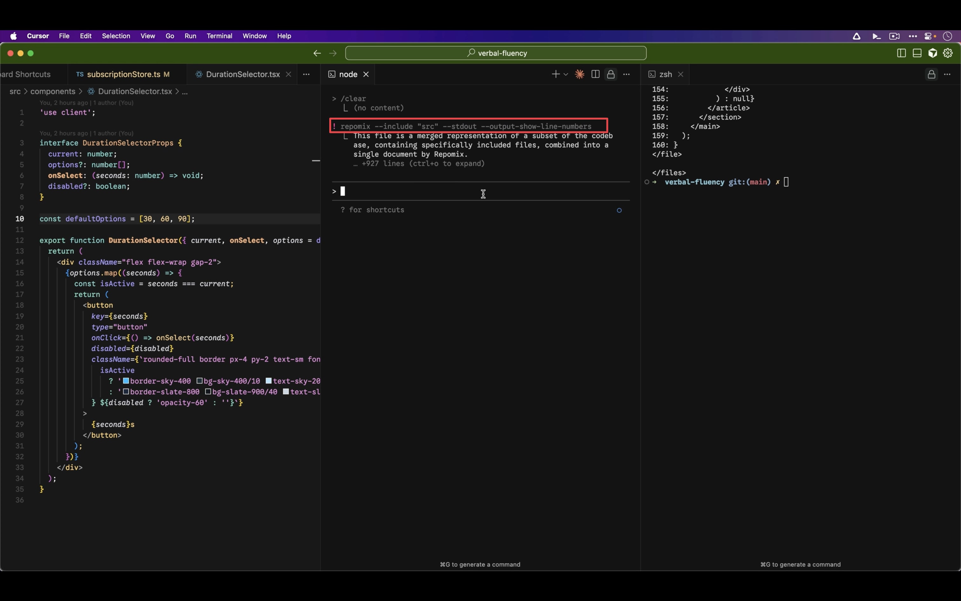Viewport: 961px width, 601px height.
Task: Open the screen recording camera menu bar icon
Action: coord(894,36)
